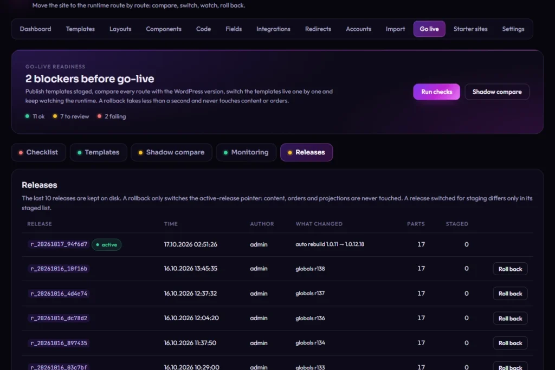Roll back to release r_20261016_4d4e74
The image size is (555, 370).
(x=510, y=294)
